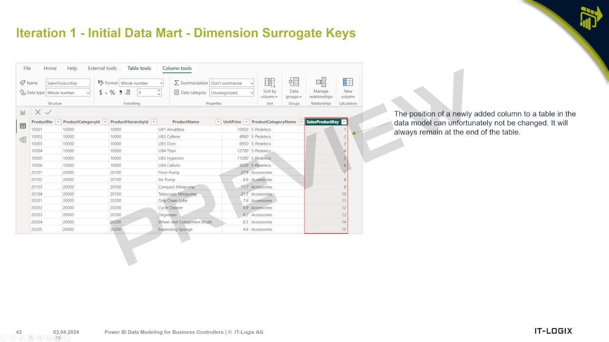Open Manage relationships
Screen dimensions: 609x342
click(321, 88)
